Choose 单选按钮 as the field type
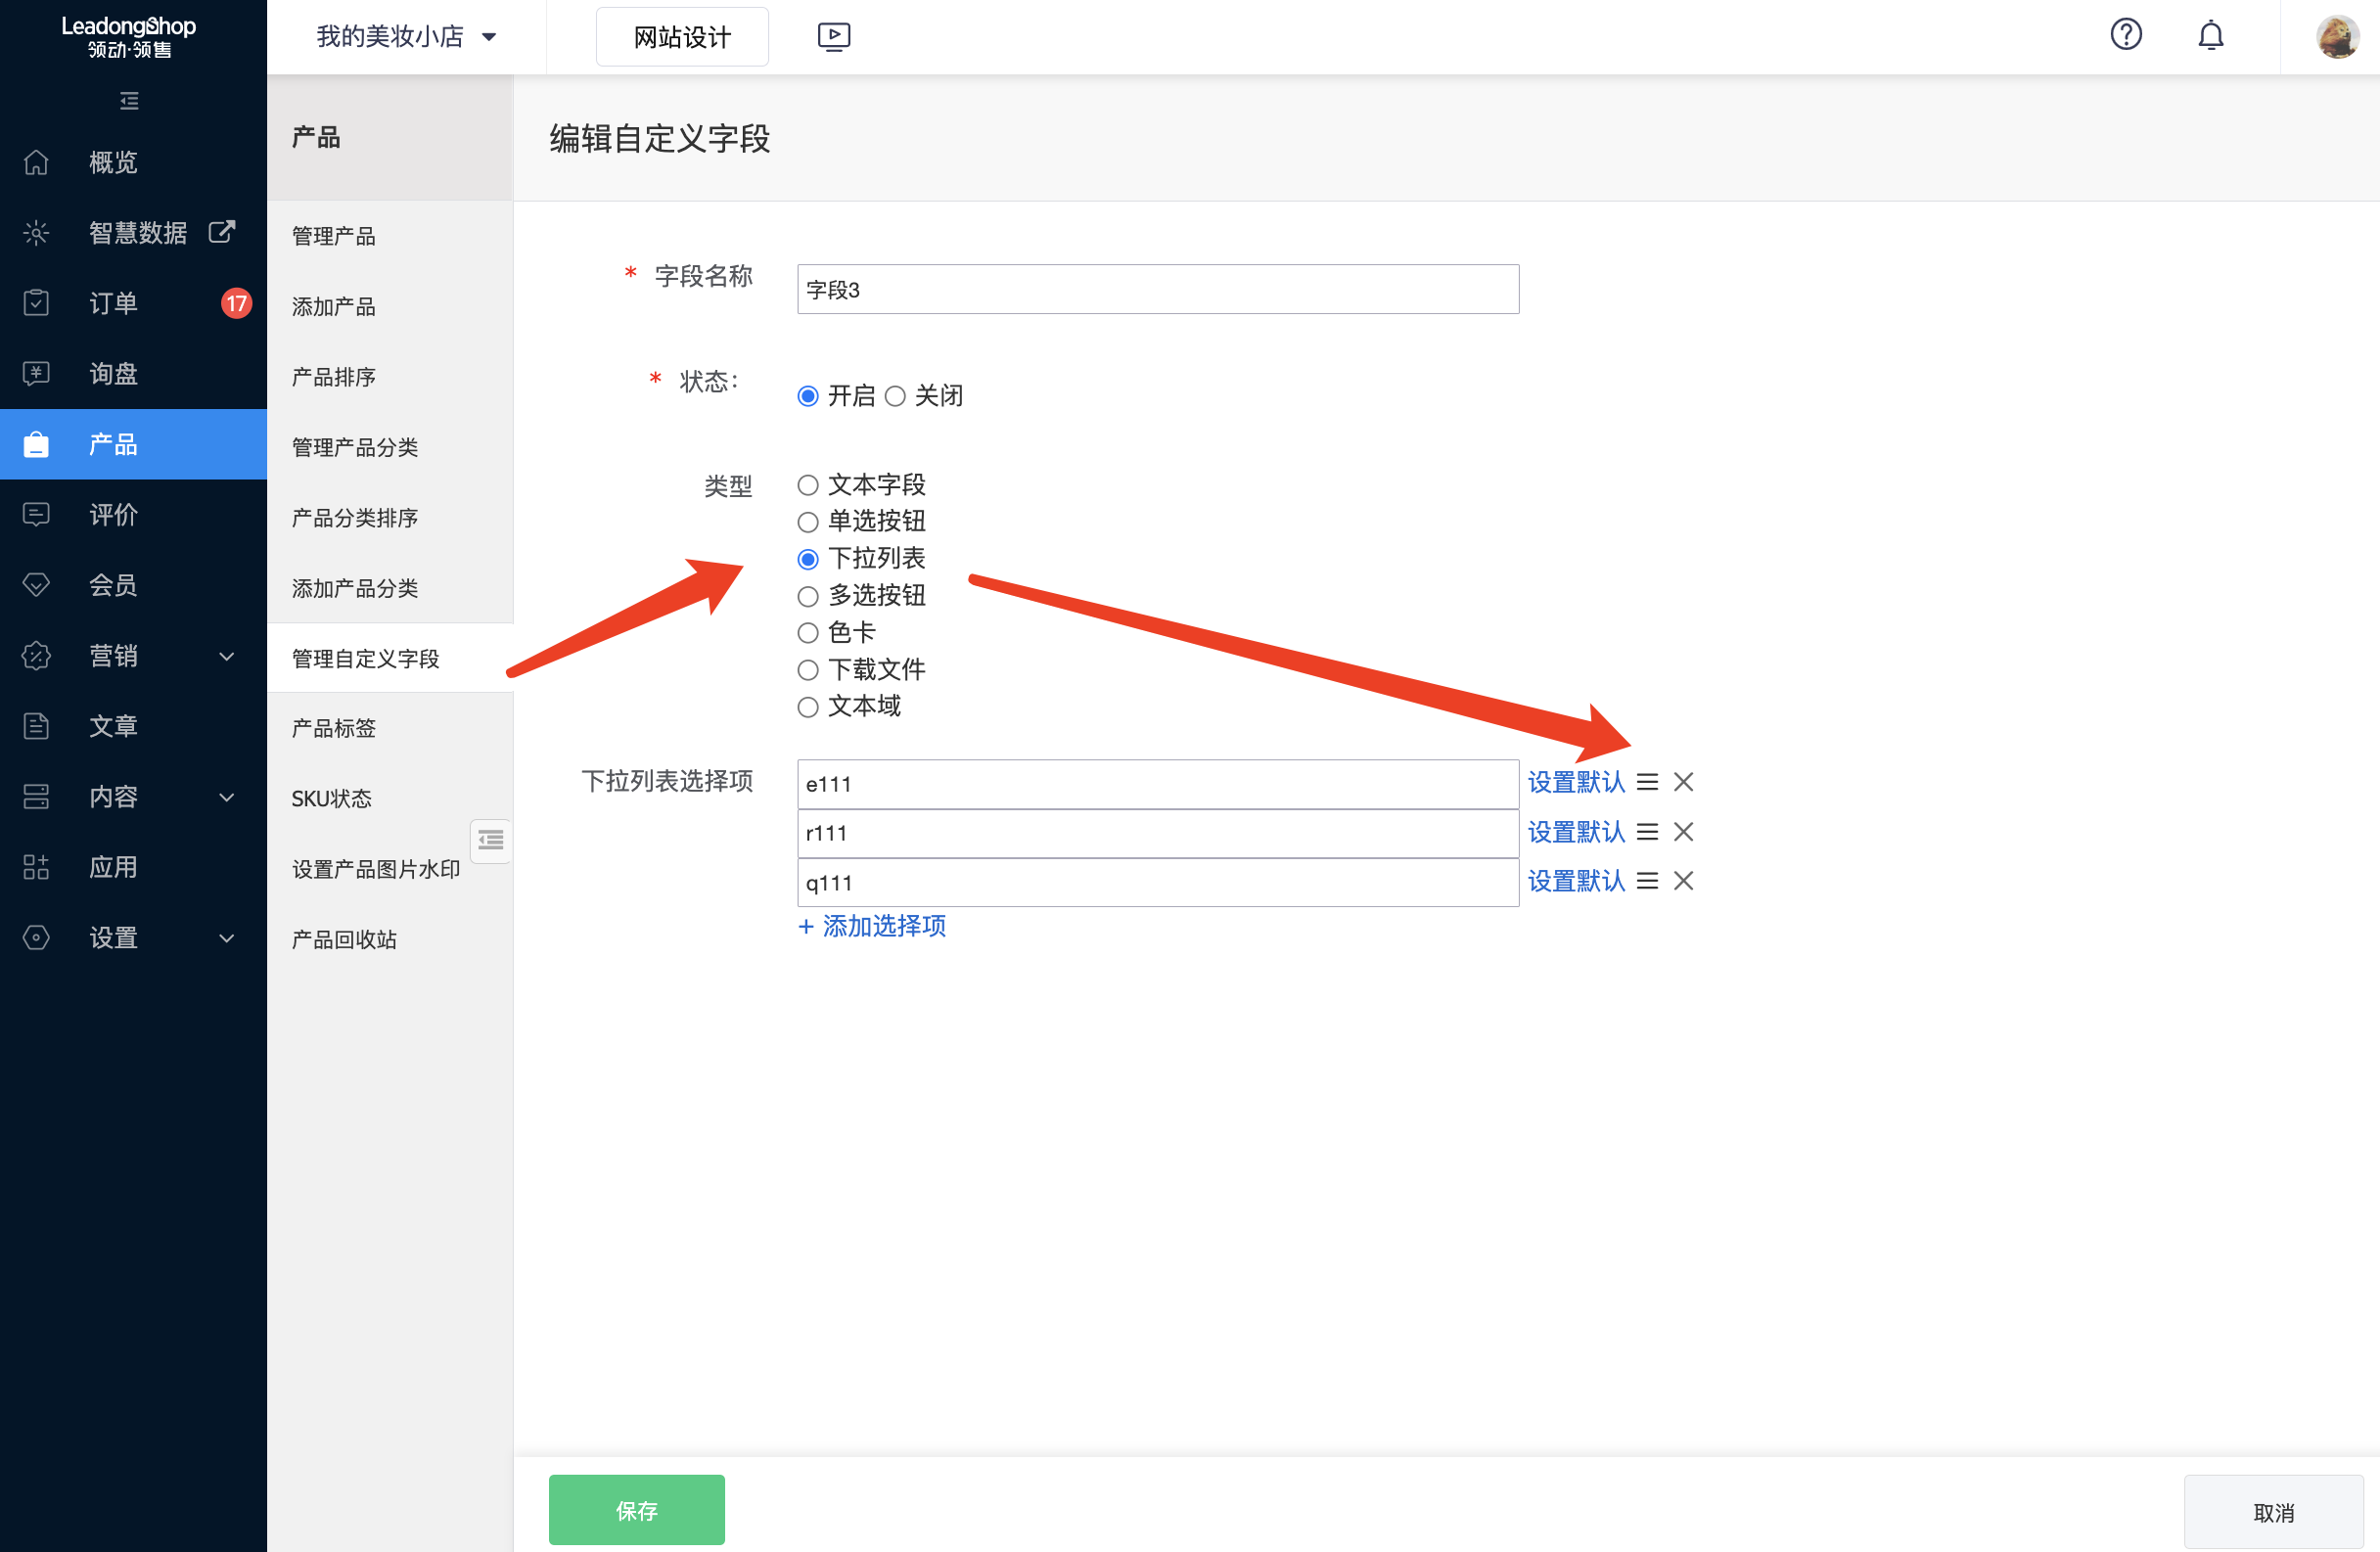 click(807, 521)
